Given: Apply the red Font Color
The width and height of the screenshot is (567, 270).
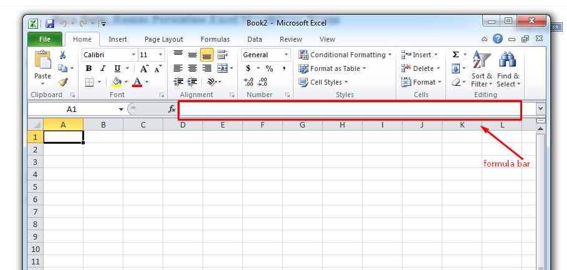Looking at the screenshot, I should 137,82.
